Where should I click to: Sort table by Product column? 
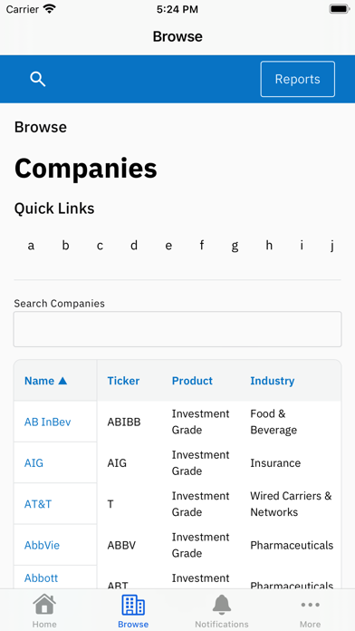coord(192,381)
